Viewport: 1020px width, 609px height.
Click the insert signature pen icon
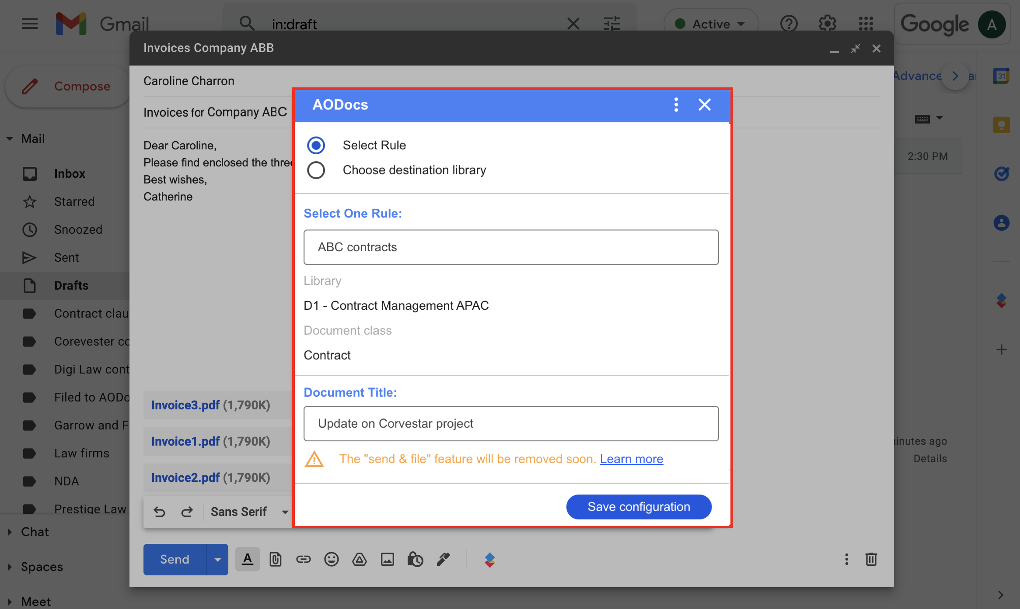pos(443,560)
